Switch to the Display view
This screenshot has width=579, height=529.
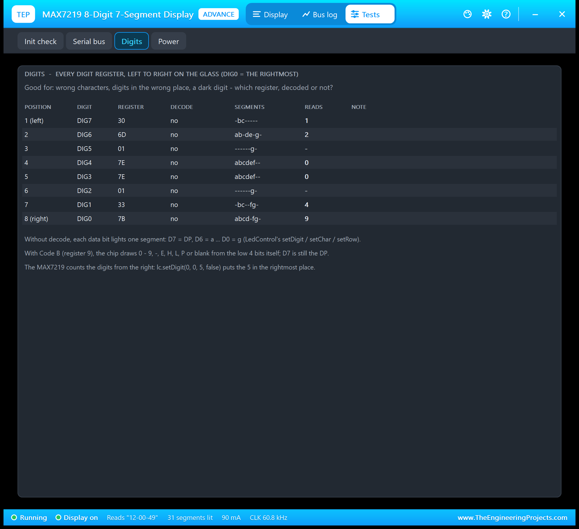(x=270, y=14)
